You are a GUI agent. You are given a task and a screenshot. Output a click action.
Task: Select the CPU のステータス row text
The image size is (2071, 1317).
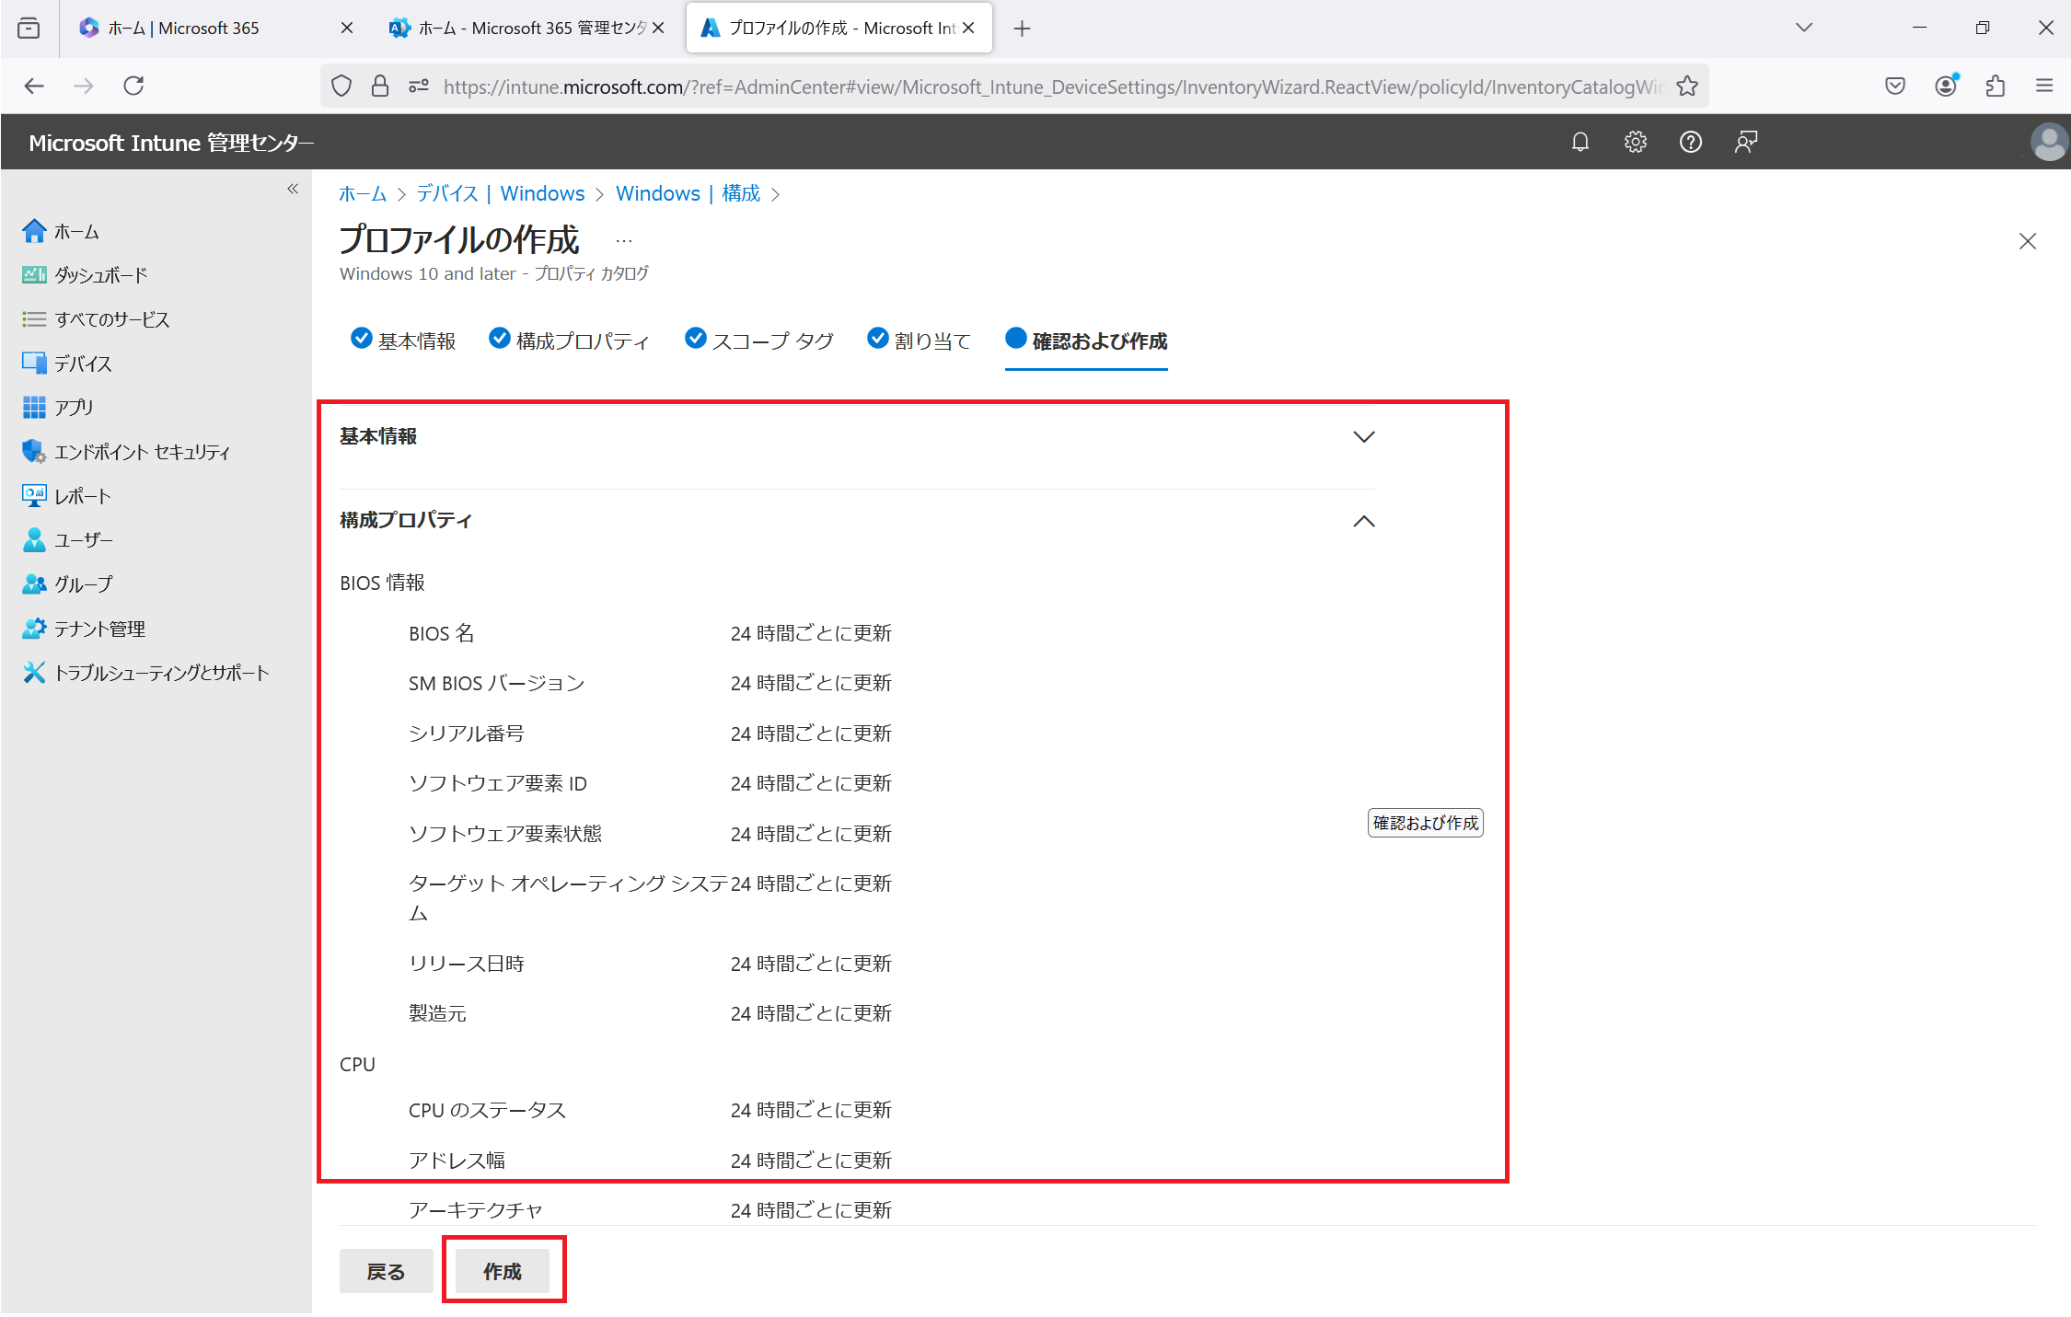tap(488, 1110)
